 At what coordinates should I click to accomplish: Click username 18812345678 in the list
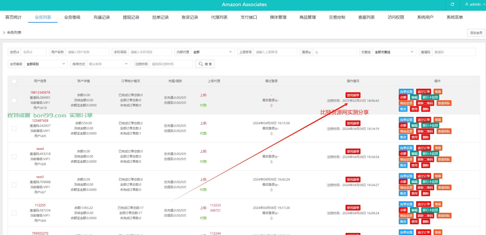40,92
